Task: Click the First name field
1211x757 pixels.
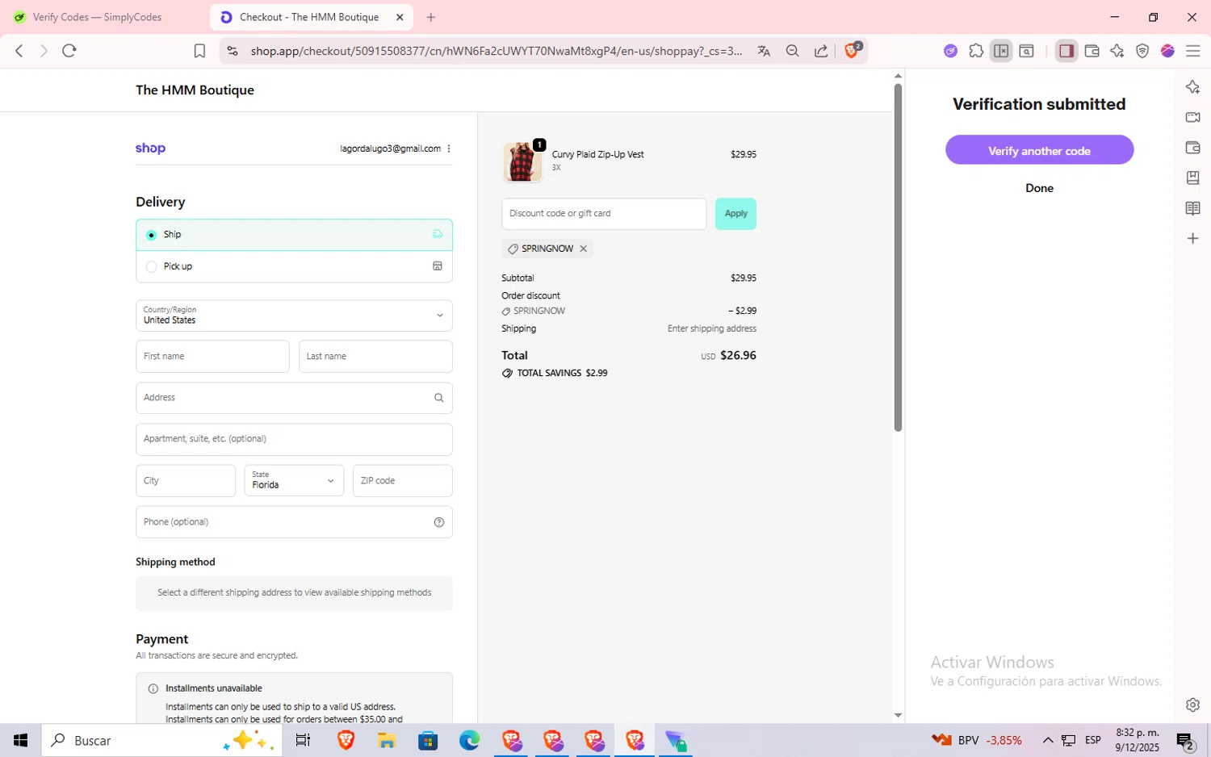Action: coord(212,357)
